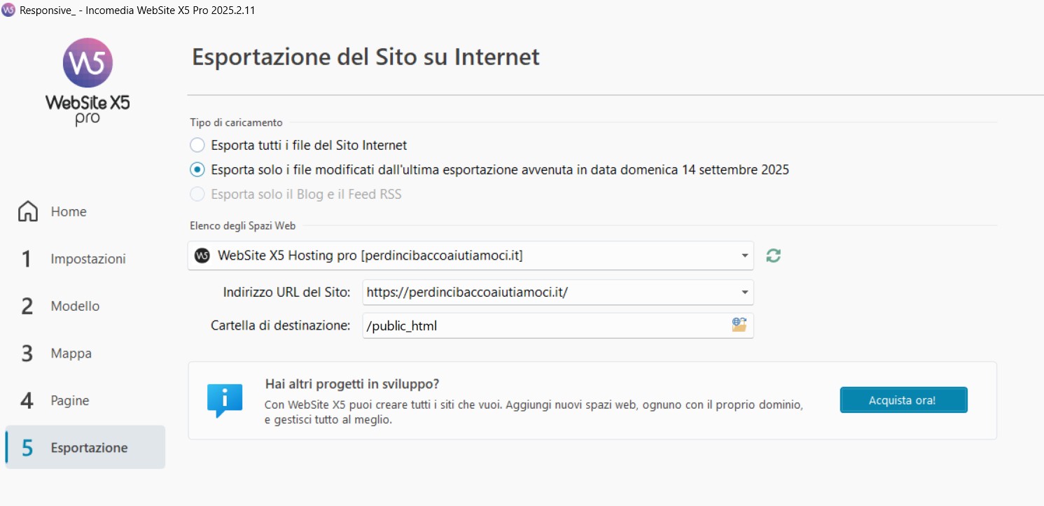This screenshot has width=1044, height=506.
Task: Select 'Esporta tutti i file del Sito Internet'
Action: [x=197, y=146]
